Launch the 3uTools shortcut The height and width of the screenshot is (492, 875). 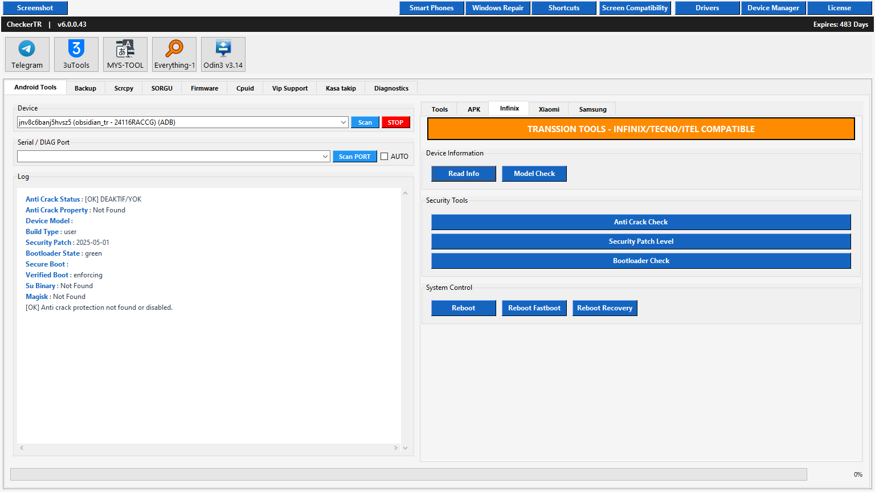click(x=76, y=54)
